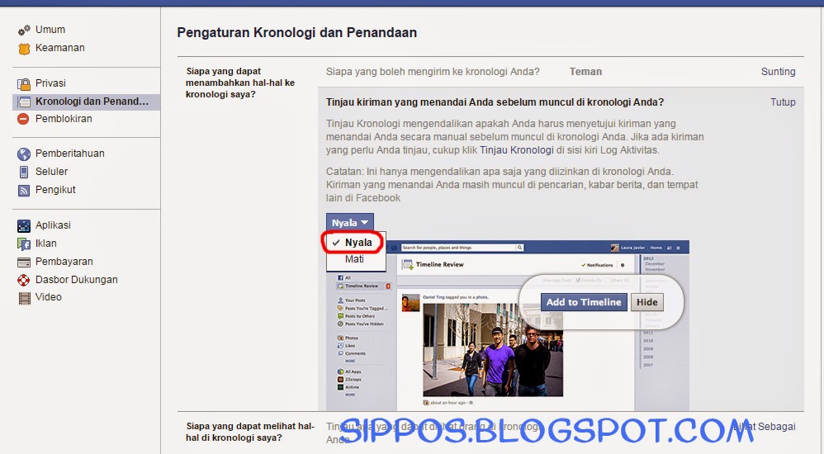Click the Kronologi dan Penandaan icon

pyautogui.click(x=24, y=102)
